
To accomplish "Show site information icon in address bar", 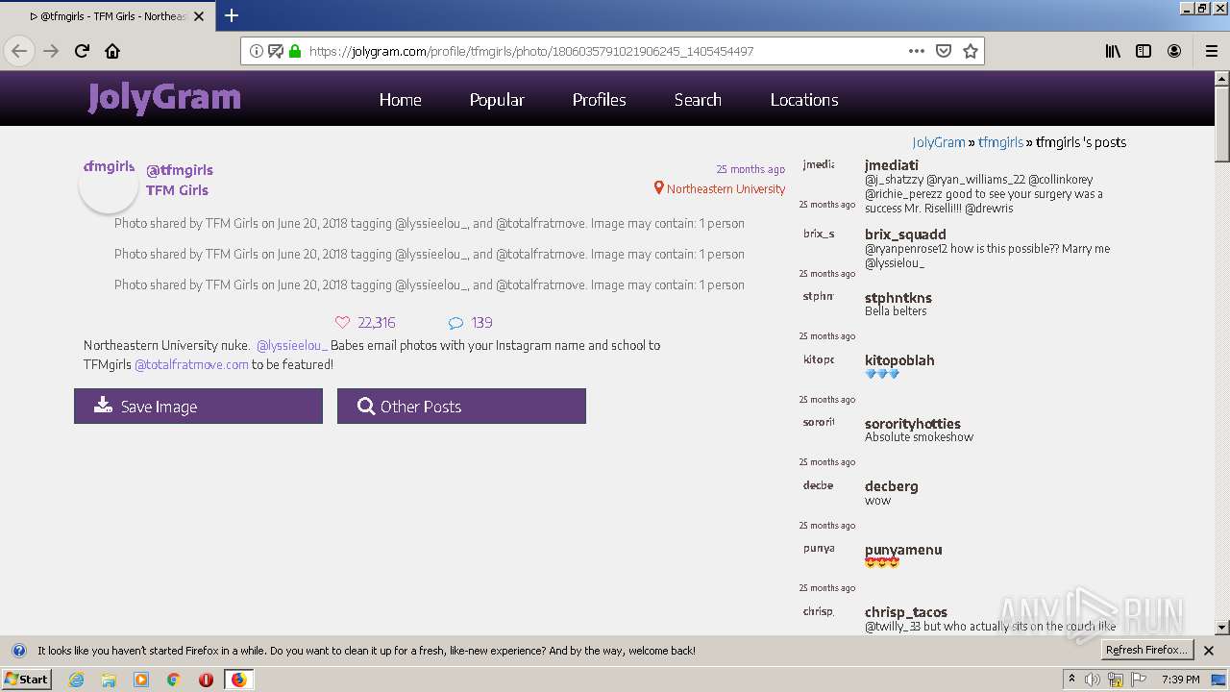I will point(257,51).
